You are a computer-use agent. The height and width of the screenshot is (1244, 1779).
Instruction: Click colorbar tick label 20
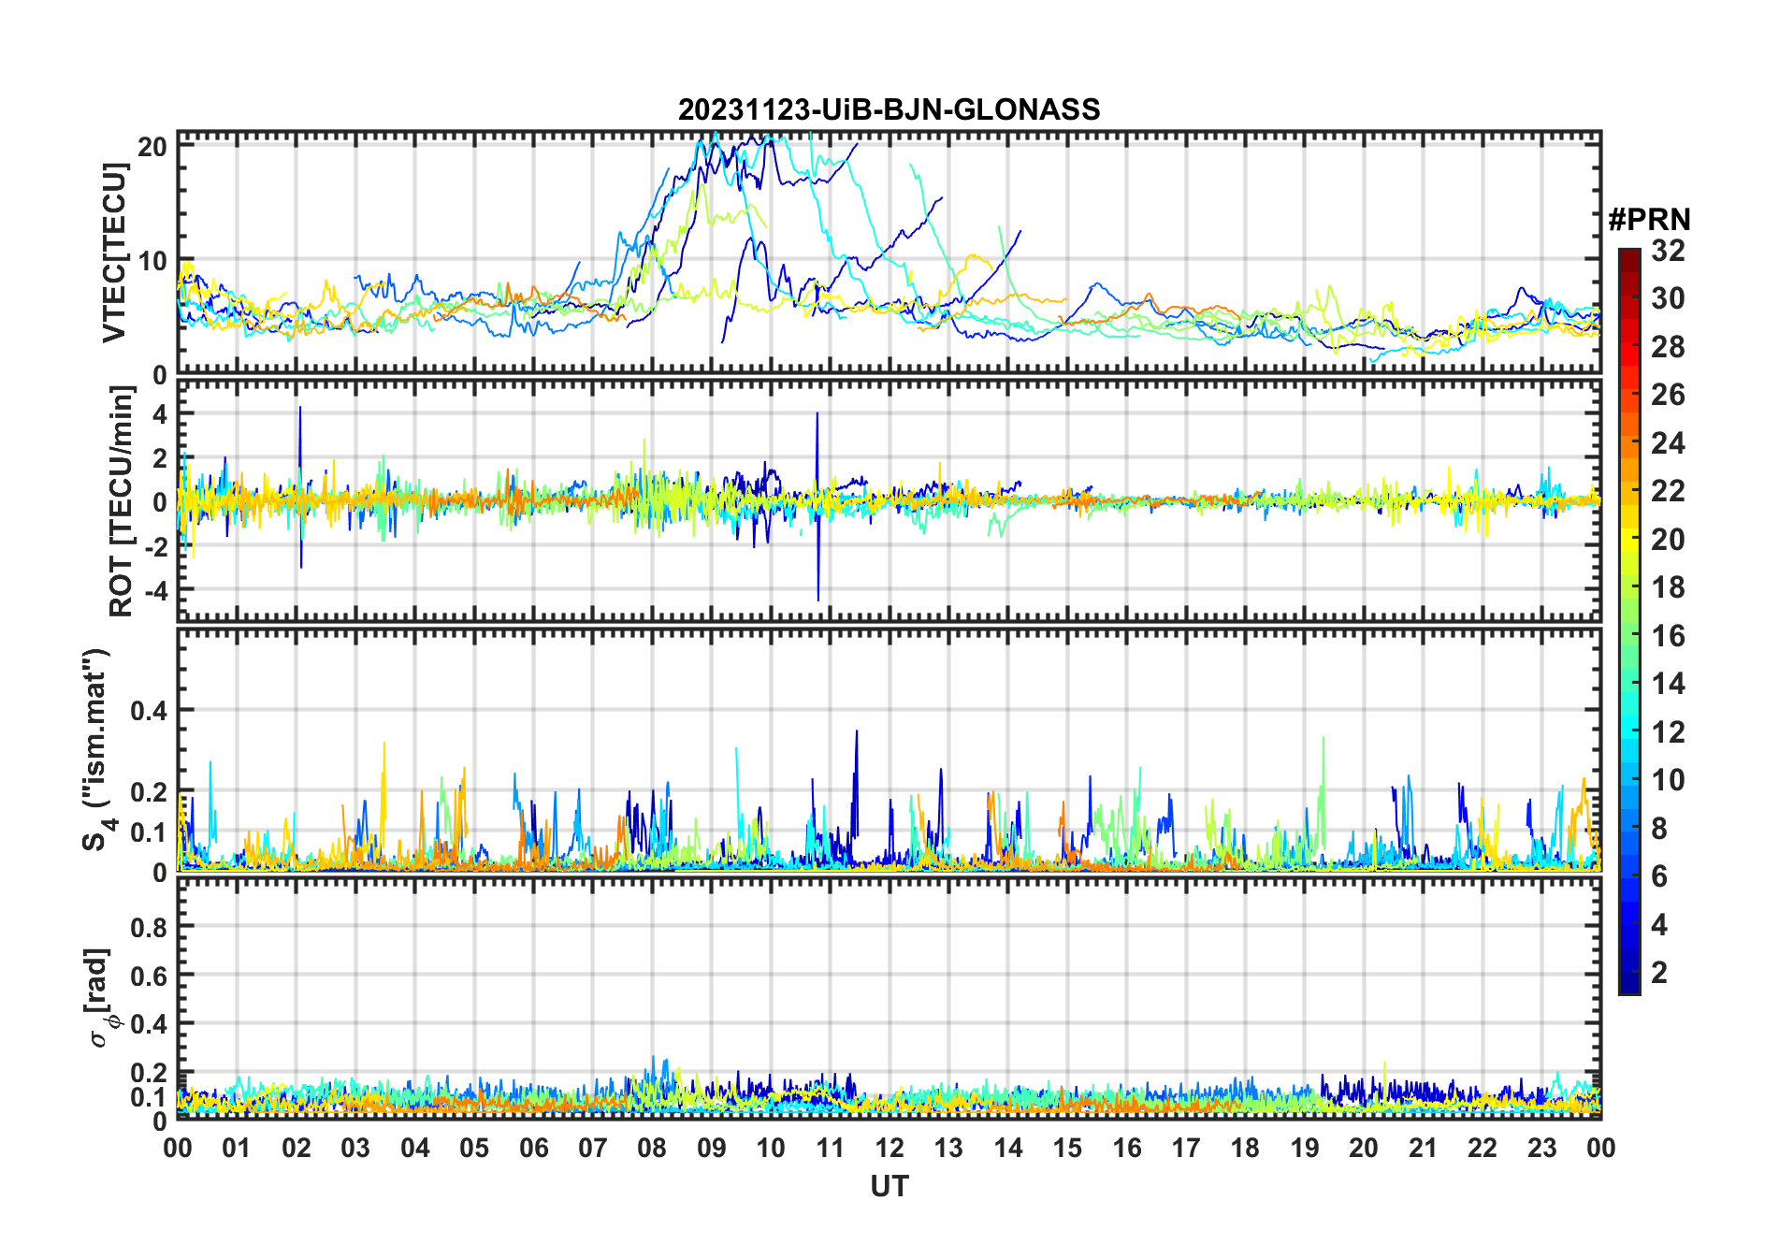tap(1668, 539)
